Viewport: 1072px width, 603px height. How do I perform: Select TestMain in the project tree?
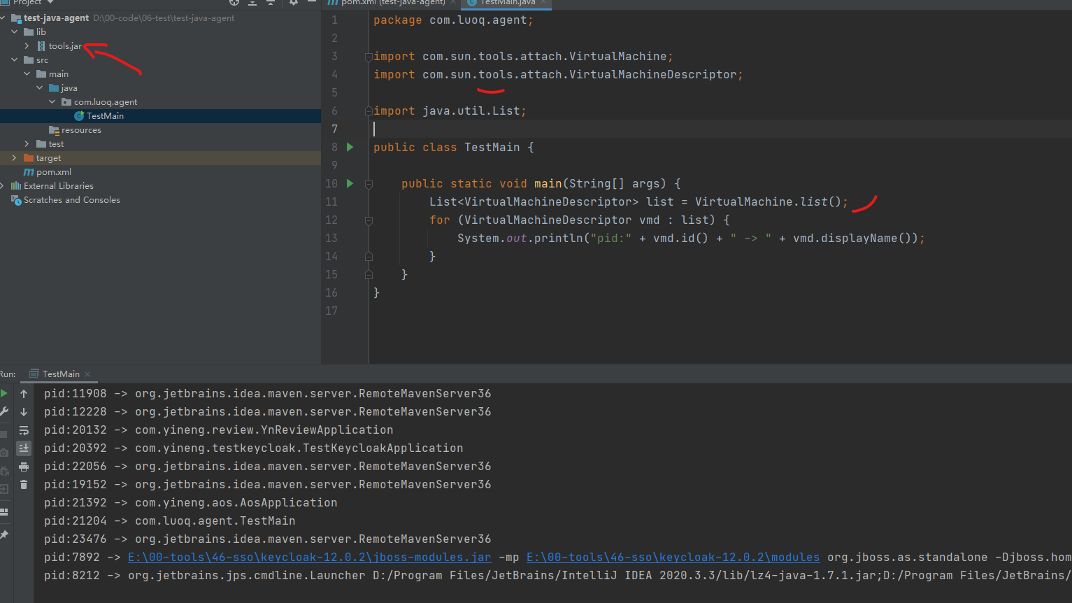click(105, 115)
